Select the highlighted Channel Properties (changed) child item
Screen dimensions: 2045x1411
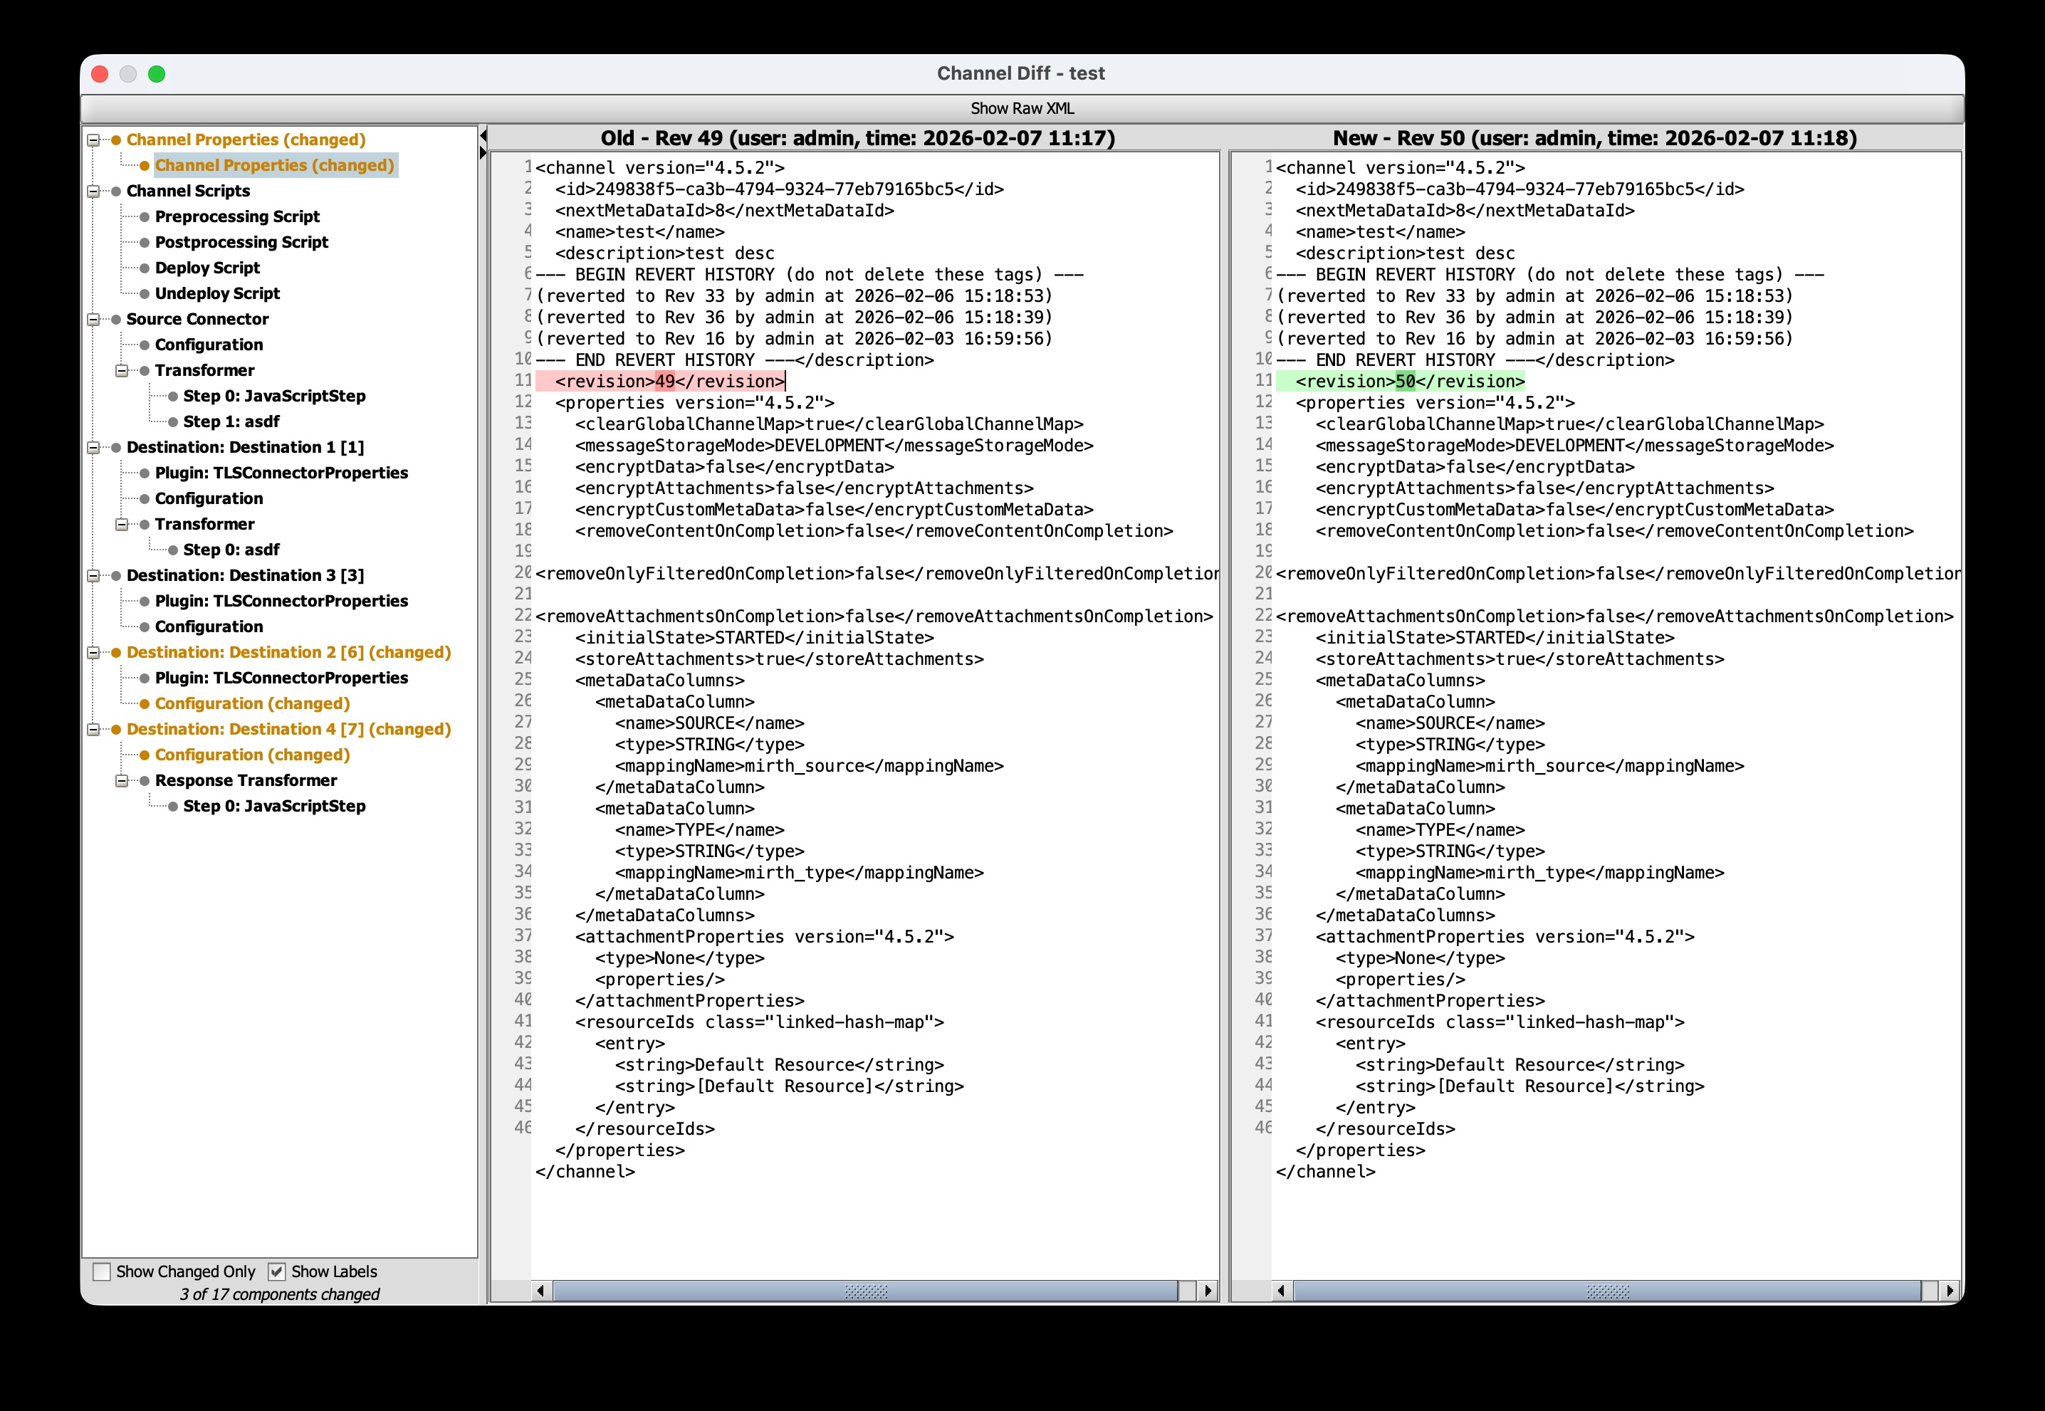pos(275,165)
